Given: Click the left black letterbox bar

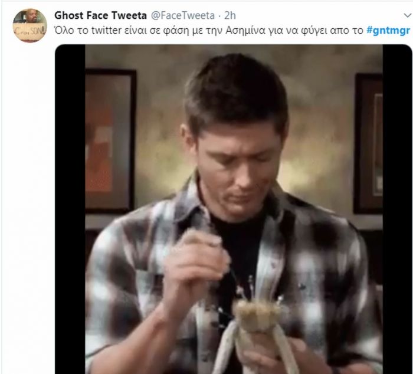Looking at the screenshot, I should pos(70,209).
